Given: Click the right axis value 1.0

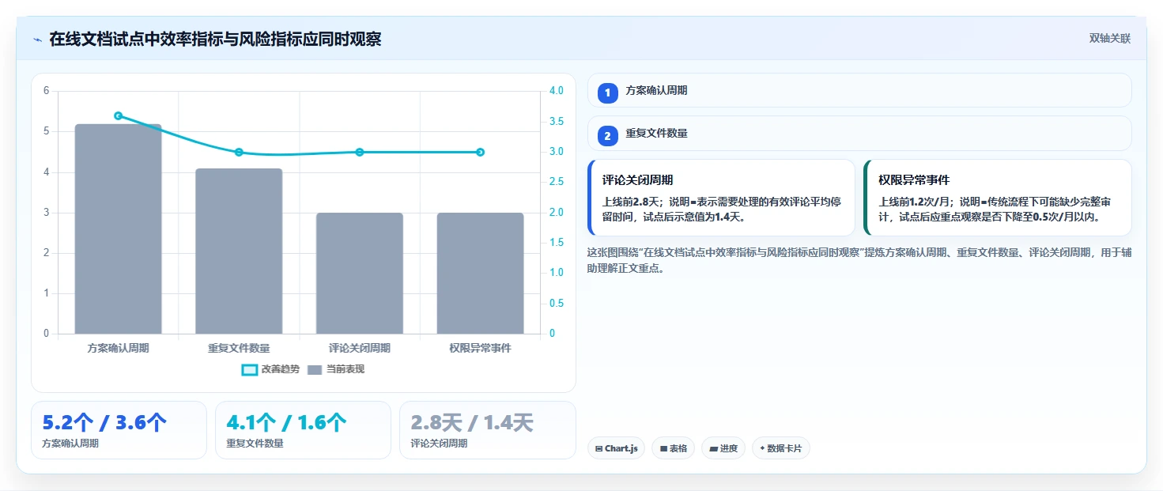Looking at the screenshot, I should (x=556, y=273).
